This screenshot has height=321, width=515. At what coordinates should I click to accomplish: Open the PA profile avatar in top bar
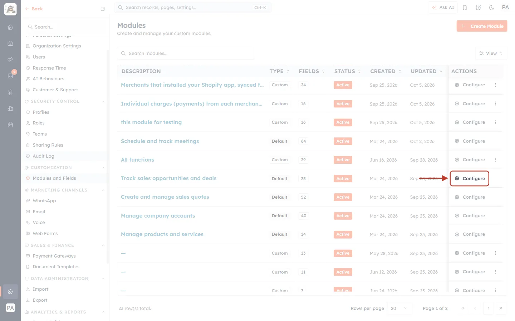pyautogui.click(x=505, y=7)
